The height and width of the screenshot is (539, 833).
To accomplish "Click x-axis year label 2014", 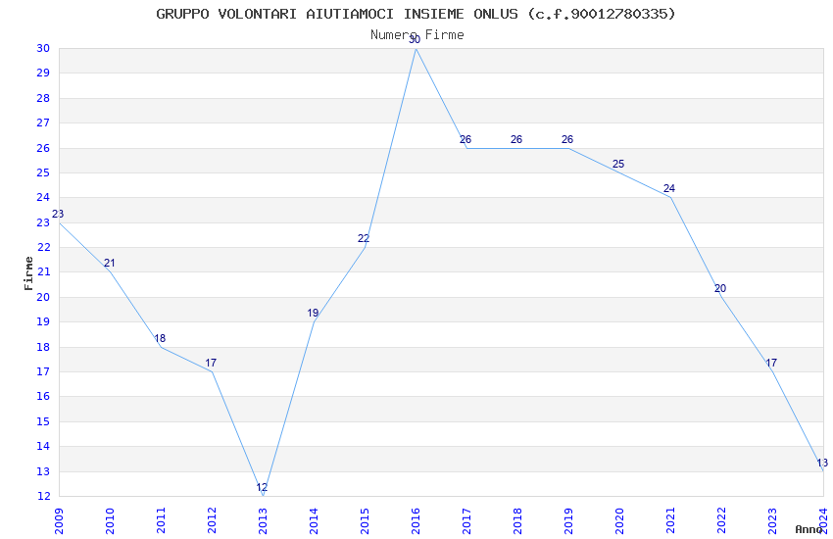I will click(x=314, y=520).
